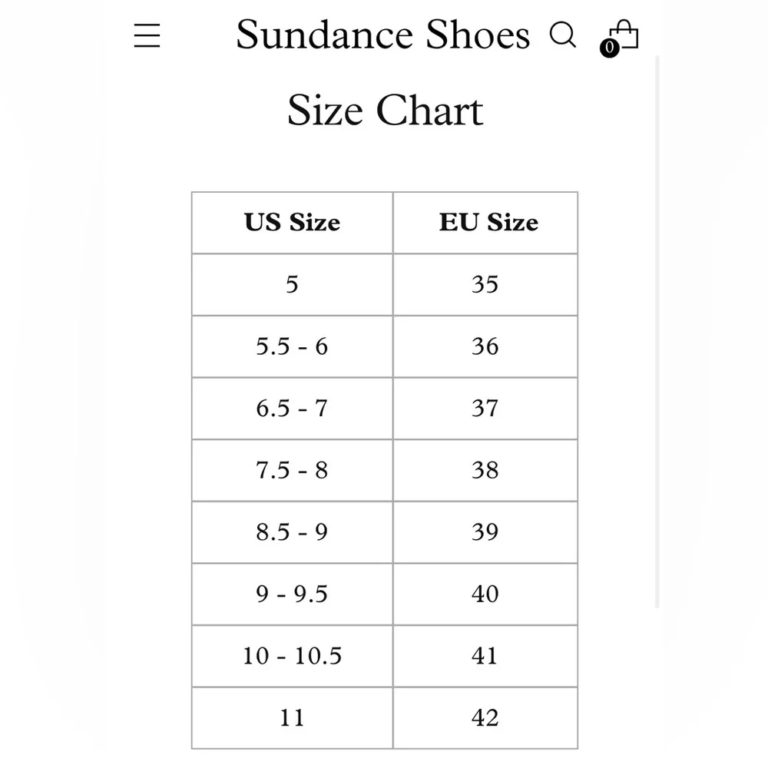Select the 5.5 - 6 US size cell
Screen dimensions: 768x768
[x=292, y=346]
